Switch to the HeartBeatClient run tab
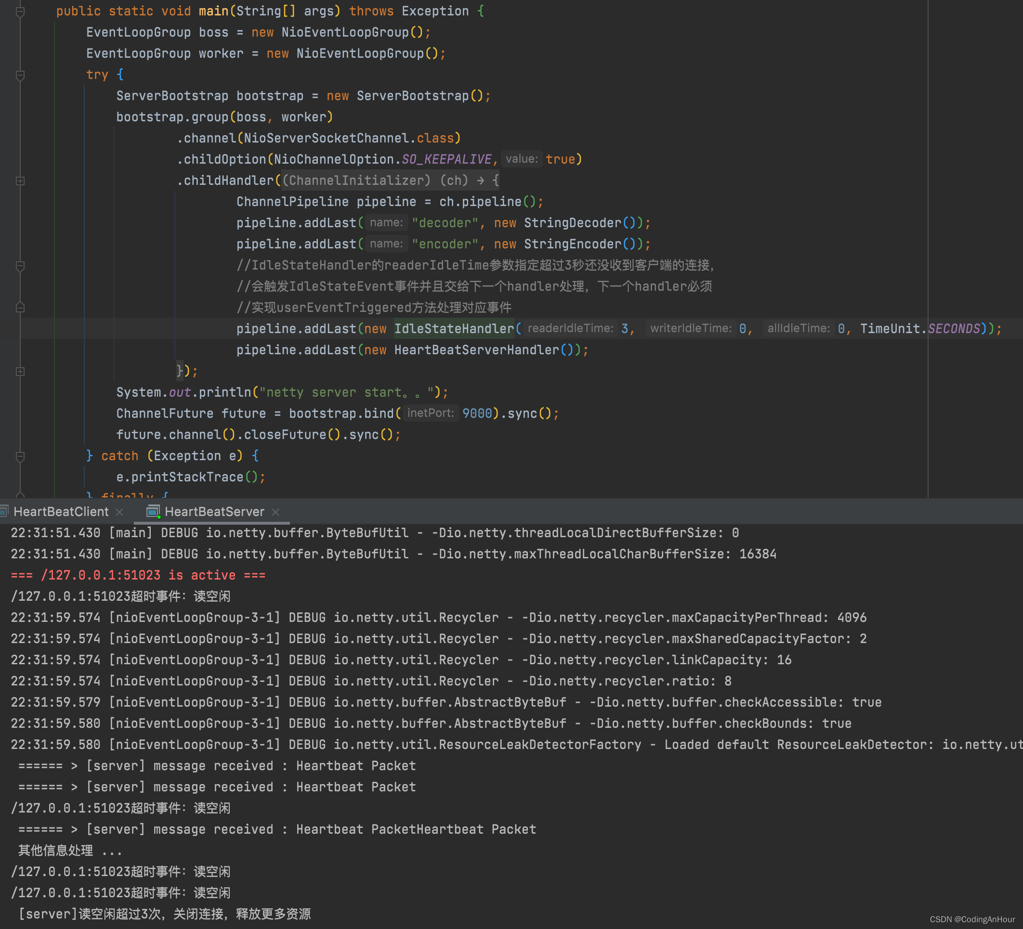The width and height of the screenshot is (1023, 929). [61, 512]
